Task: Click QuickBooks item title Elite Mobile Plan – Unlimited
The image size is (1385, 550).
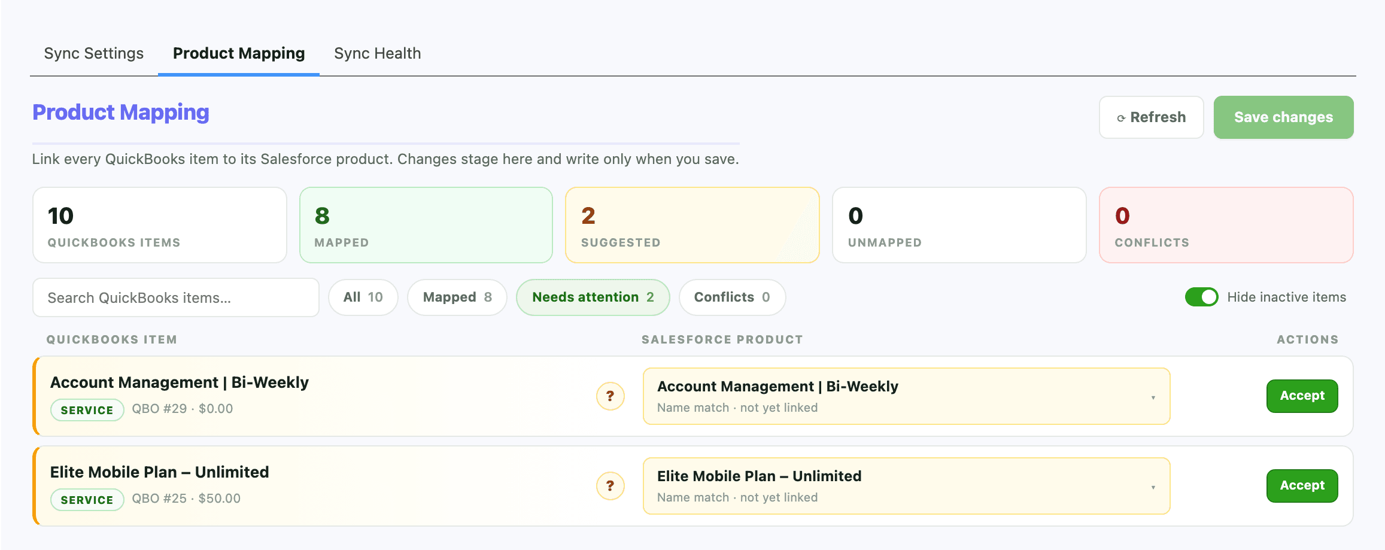Action: [160, 472]
